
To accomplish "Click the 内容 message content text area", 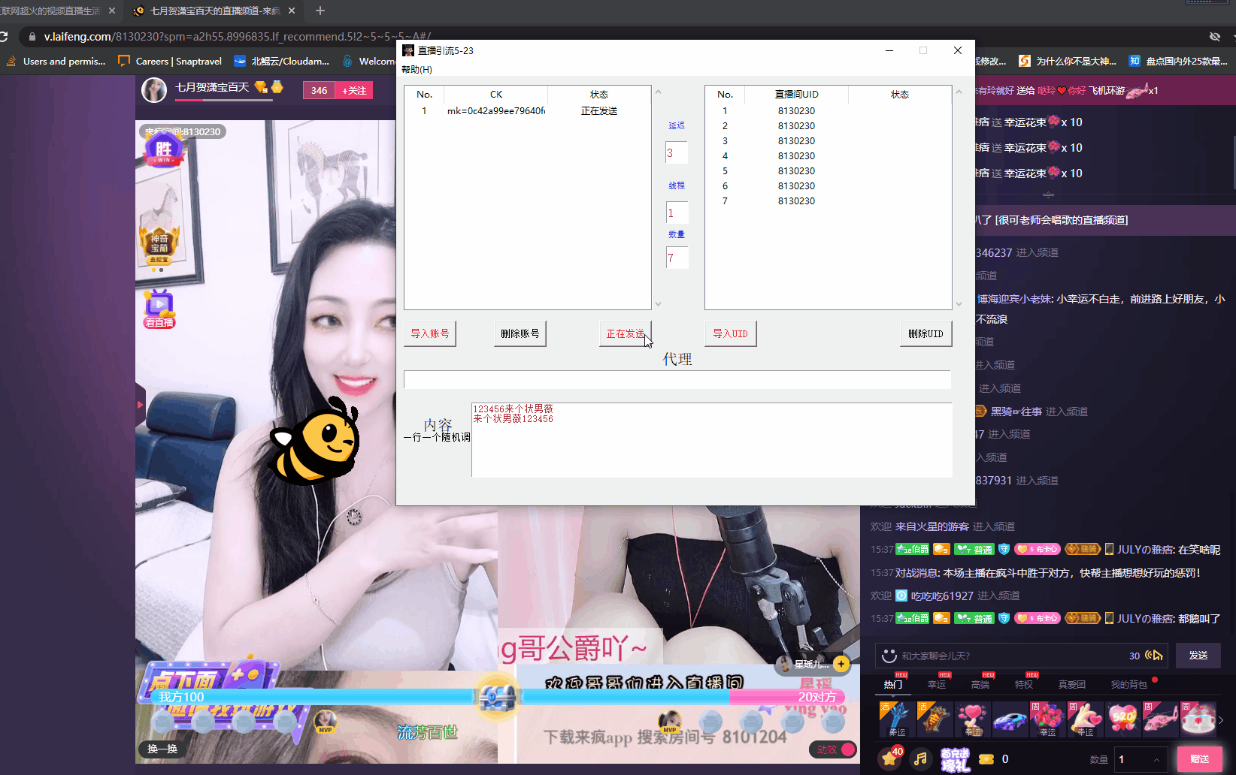I will pyautogui.click(x=711, y=440).
